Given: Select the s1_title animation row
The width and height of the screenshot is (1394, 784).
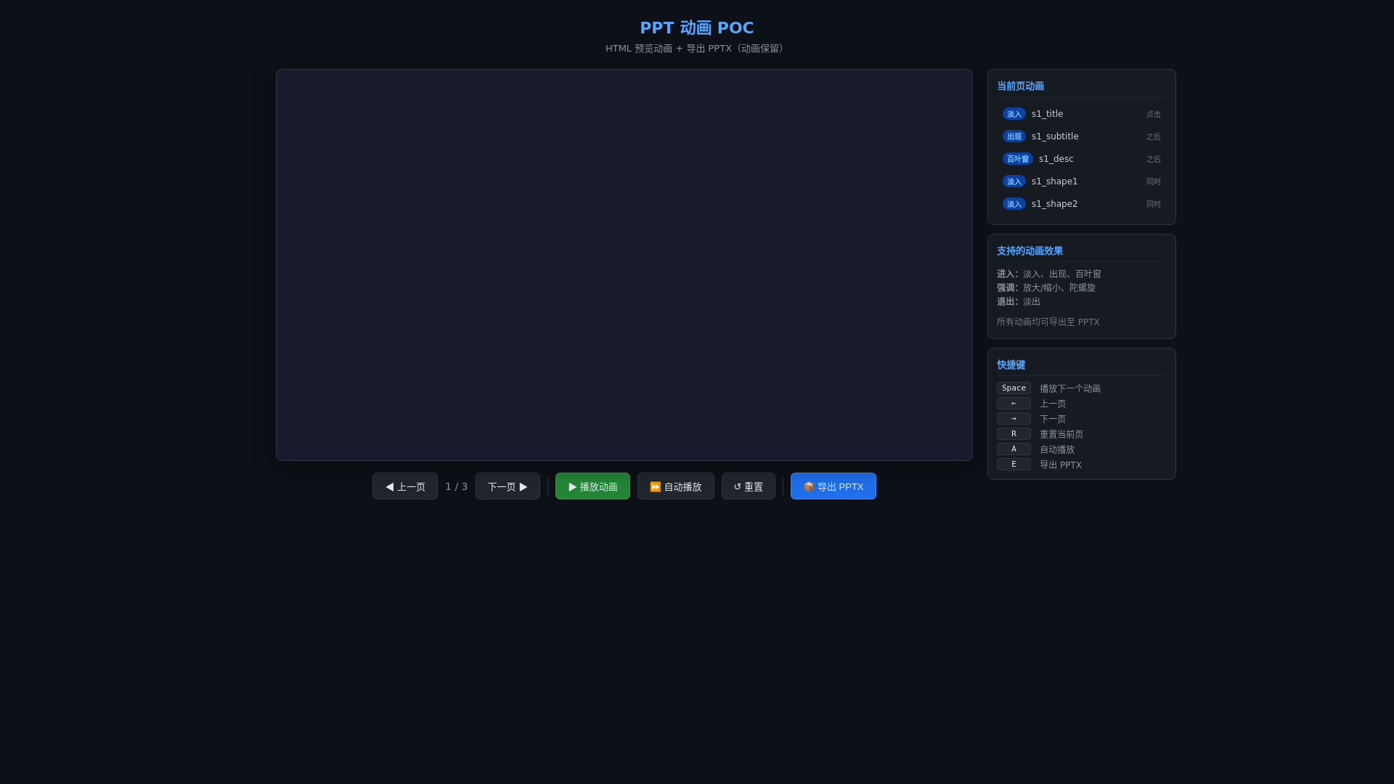Looking at the screenshot, I should tap(1082, 114).
